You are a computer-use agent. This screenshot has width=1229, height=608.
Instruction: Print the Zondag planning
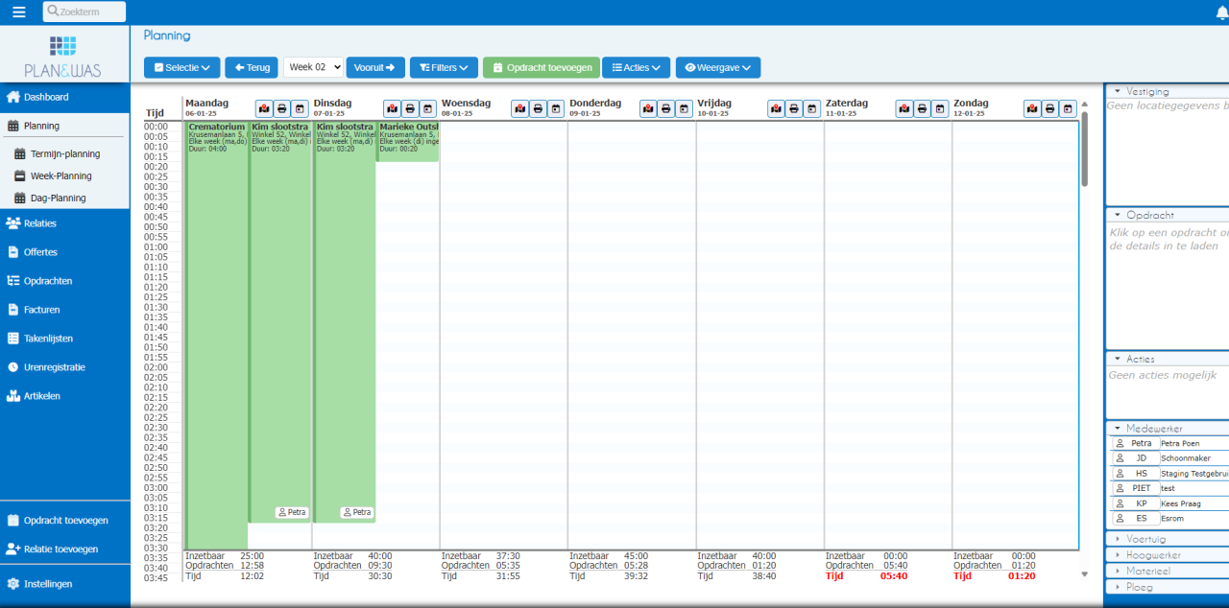pos(1050,108)
